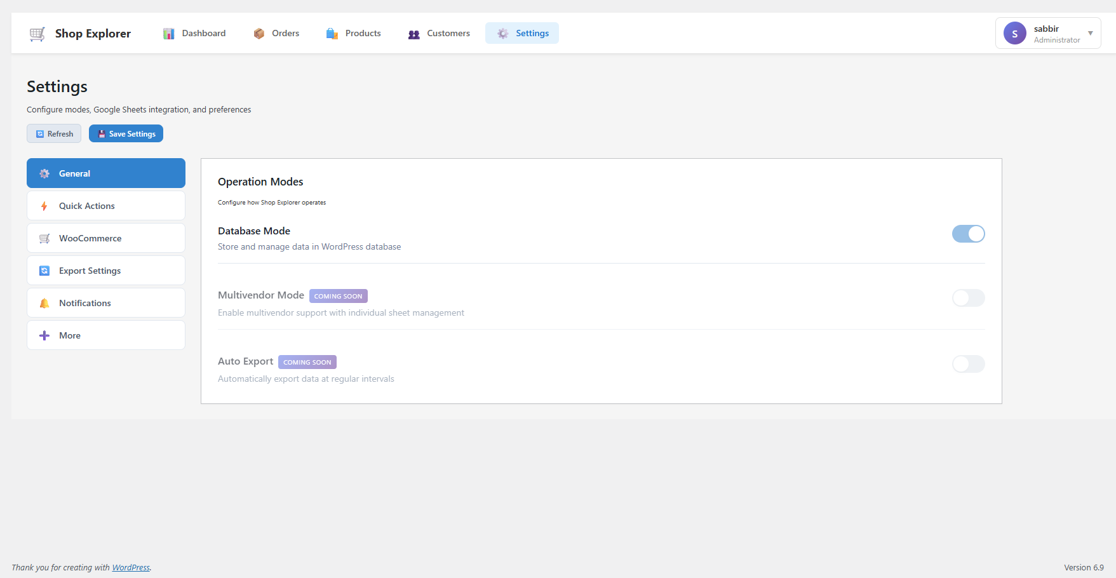The image size is (1116, 578).
Task: Turn off the Database Mode toggle
Action: tap(968, 234)
